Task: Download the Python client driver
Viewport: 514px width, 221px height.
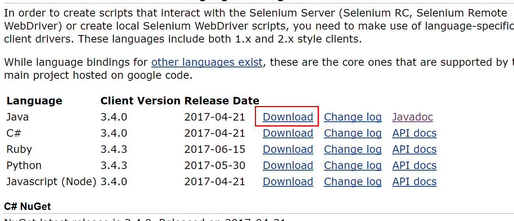Action: tap(288, 165)
